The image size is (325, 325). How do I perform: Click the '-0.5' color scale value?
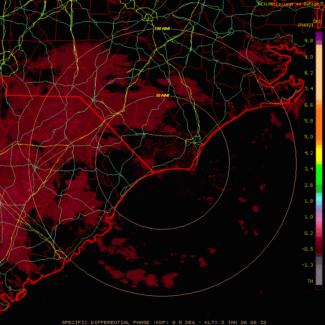point(307,249)
